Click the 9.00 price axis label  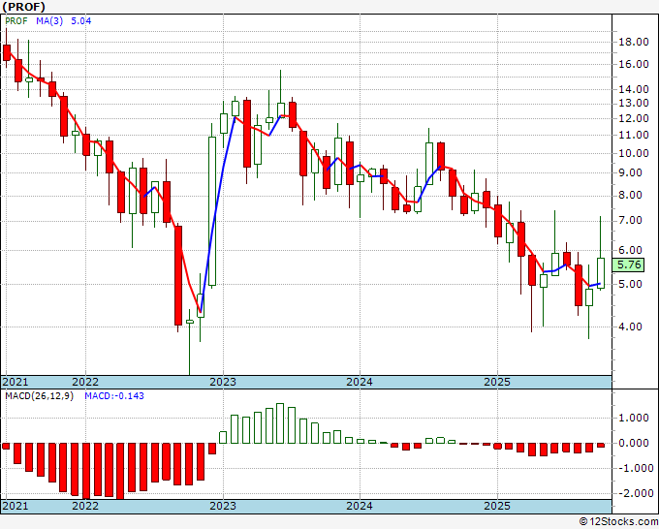tap(630, 173)
